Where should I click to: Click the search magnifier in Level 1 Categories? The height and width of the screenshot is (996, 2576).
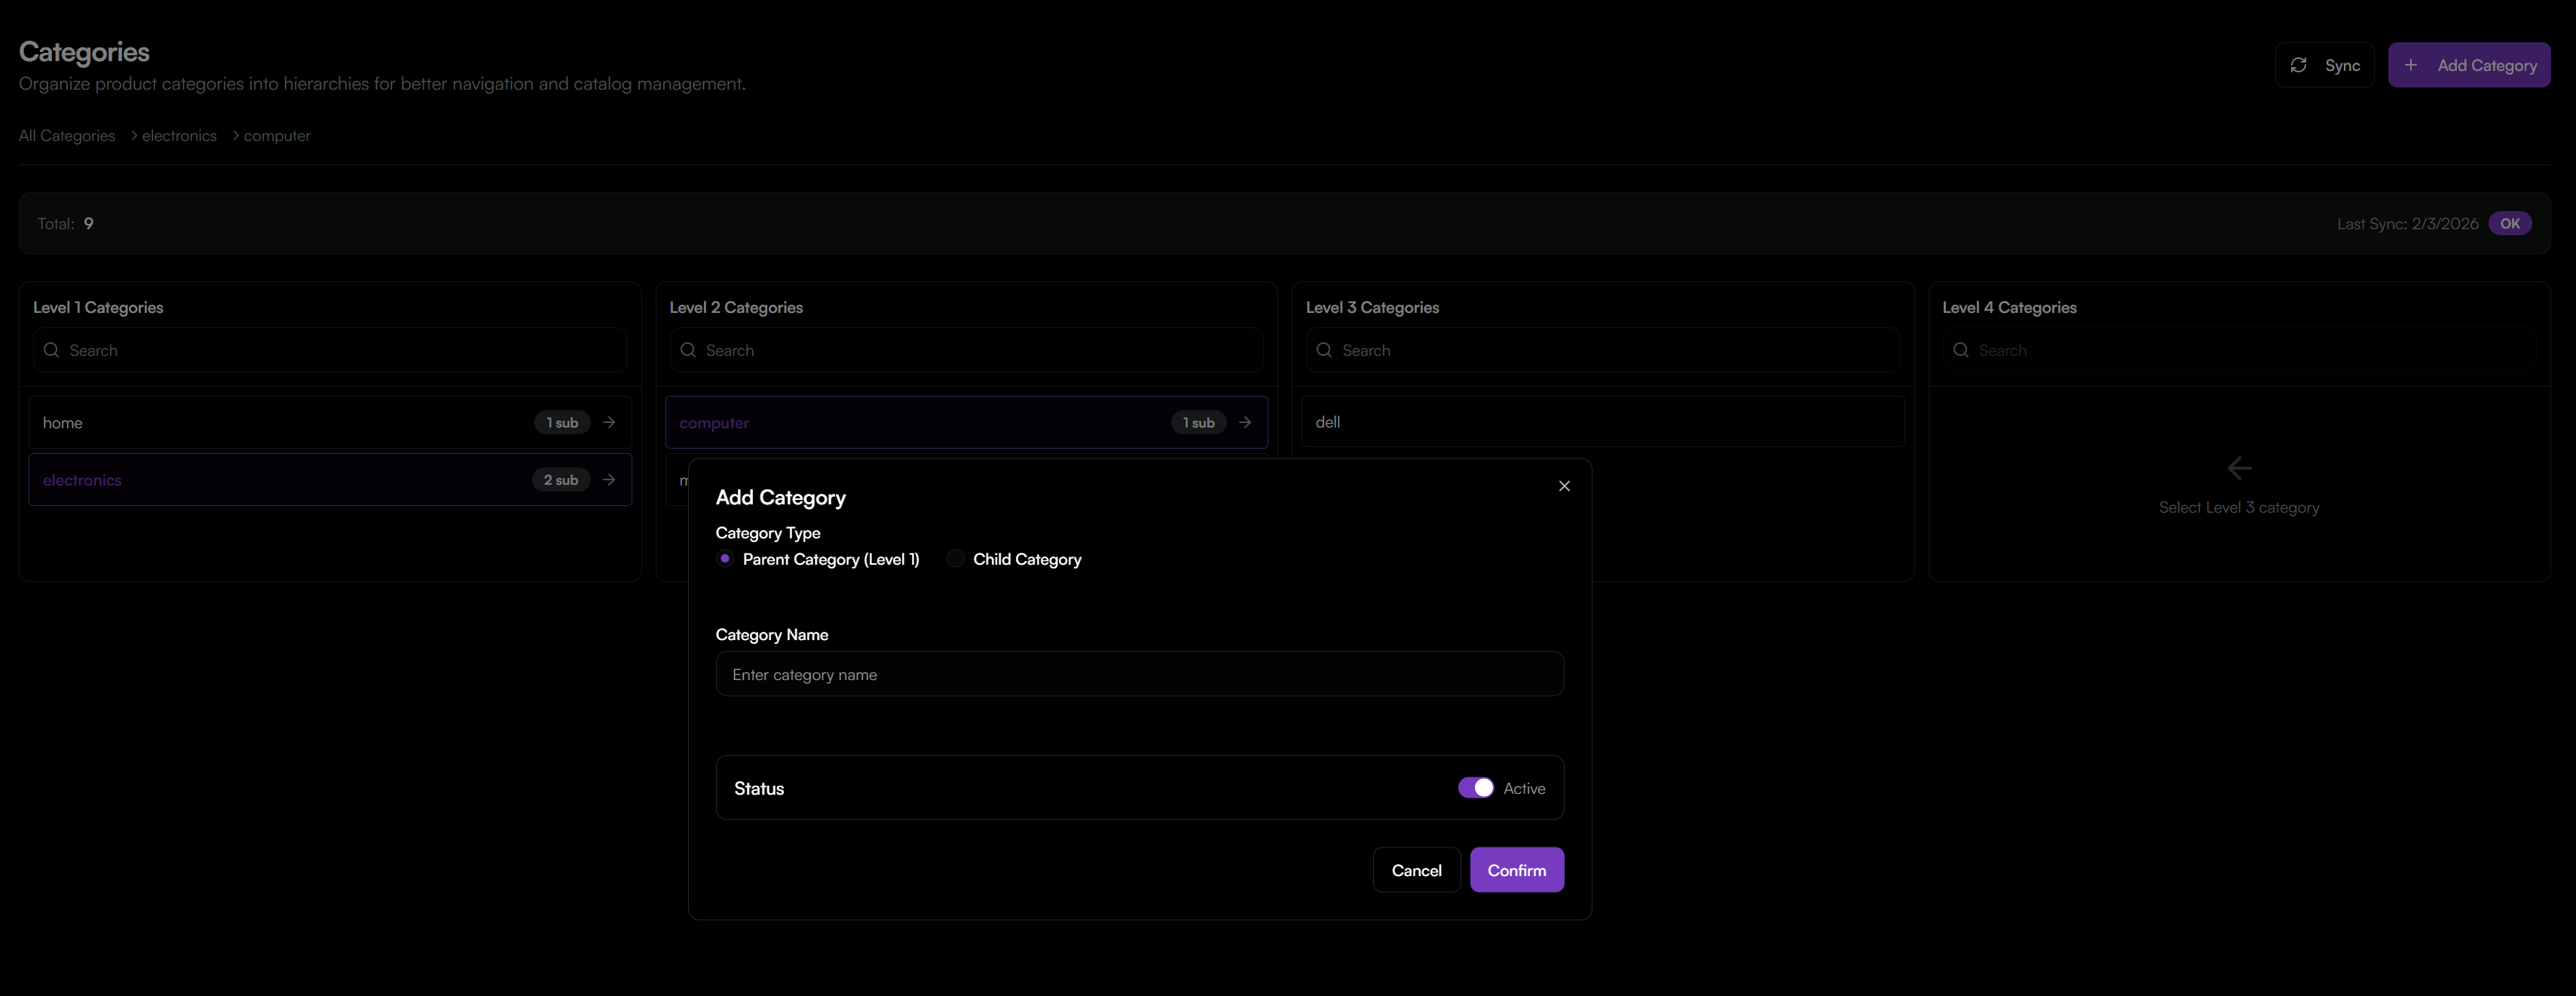[x=51, y=350]
